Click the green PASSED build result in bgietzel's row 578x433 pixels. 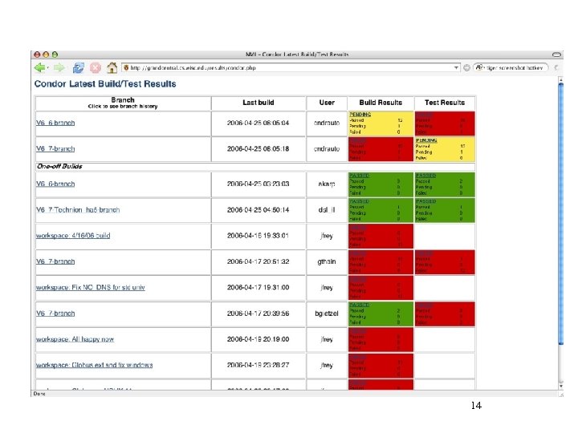coord(381,314)
